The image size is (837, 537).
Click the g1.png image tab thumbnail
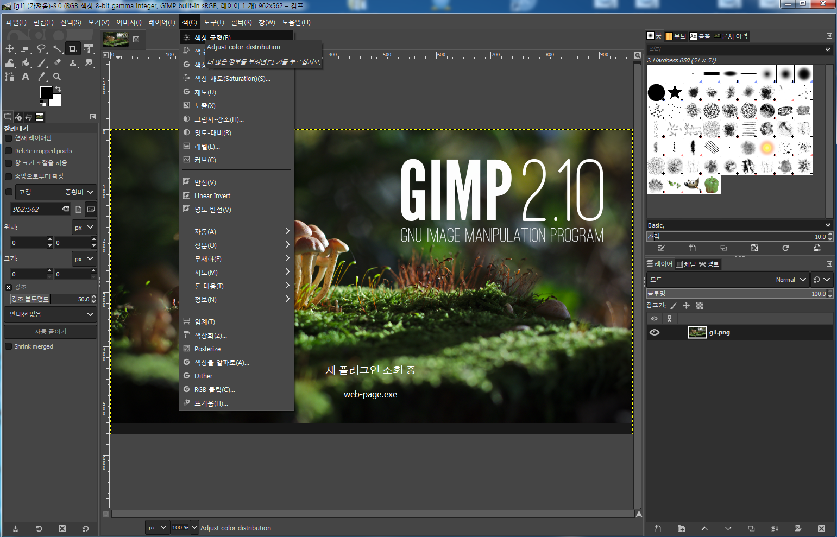(x=116, y=39)
